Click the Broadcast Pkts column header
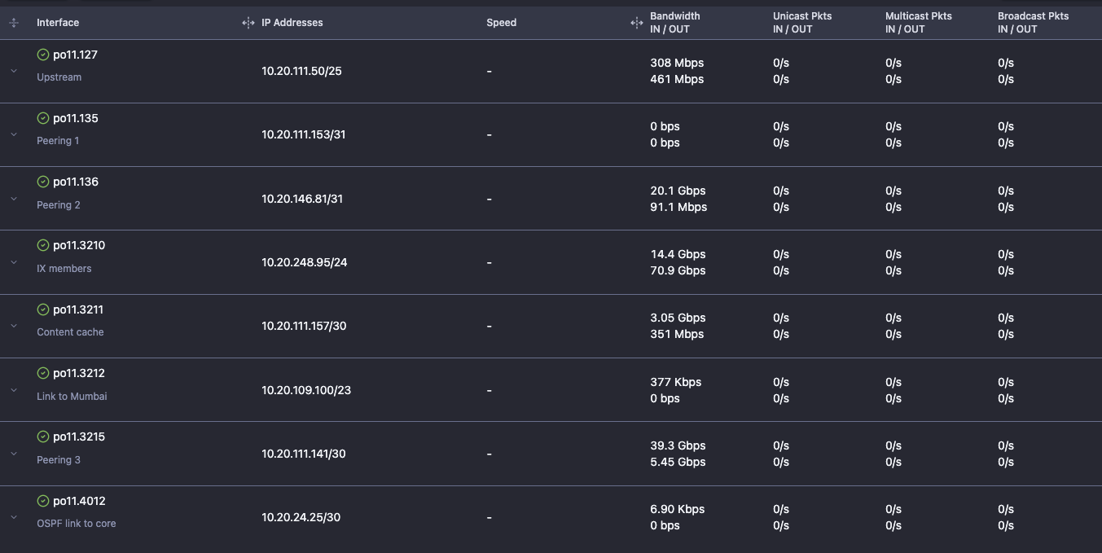Viewport: 1102px width, 553px height. click(1034, 22)
